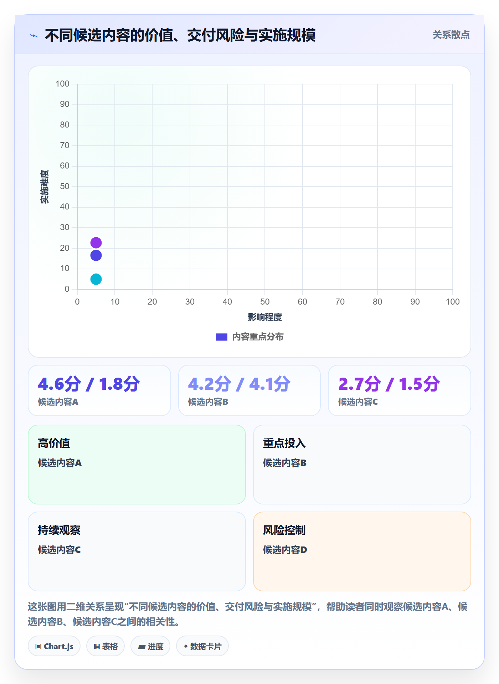
Task: Click the diamond icon in 数据卡片 chip
Action: click(186, 646)
